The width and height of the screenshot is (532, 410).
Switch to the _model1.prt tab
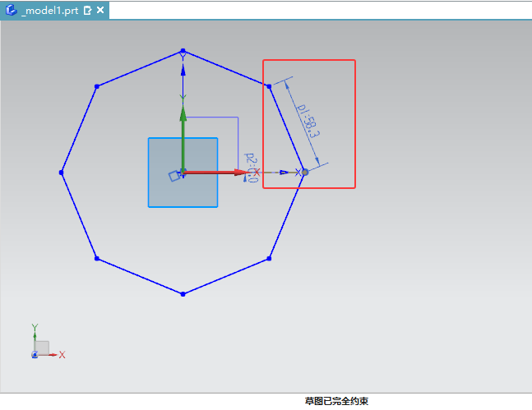click(54, 11)
